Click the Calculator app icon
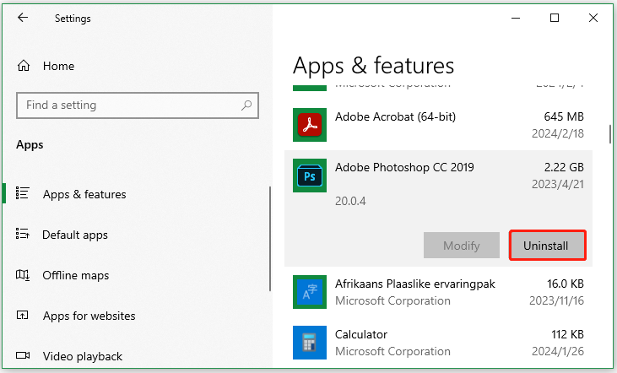Viewport: 617px width, 373px height. click(310, 342)
